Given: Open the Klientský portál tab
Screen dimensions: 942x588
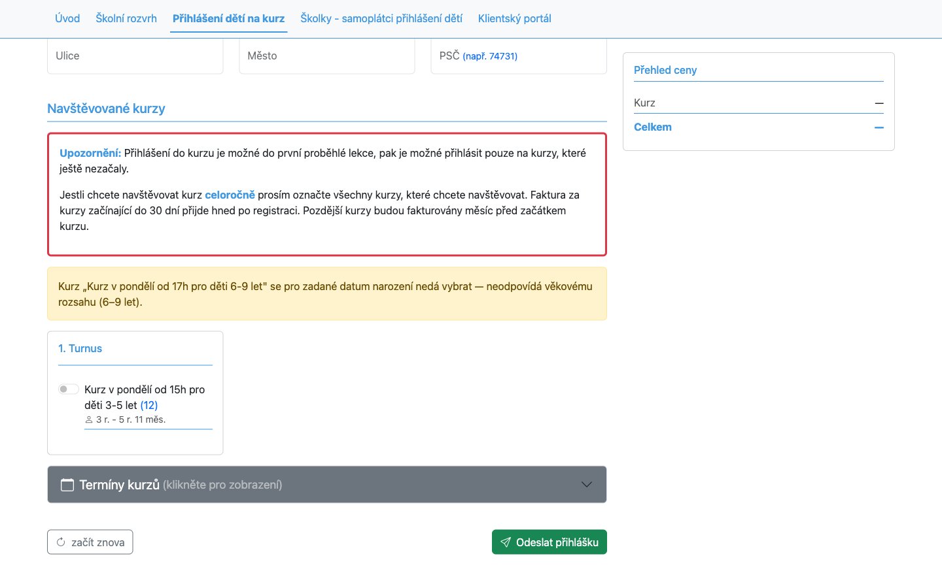Looking at the screenshot, I should click(x=515, y=18).
